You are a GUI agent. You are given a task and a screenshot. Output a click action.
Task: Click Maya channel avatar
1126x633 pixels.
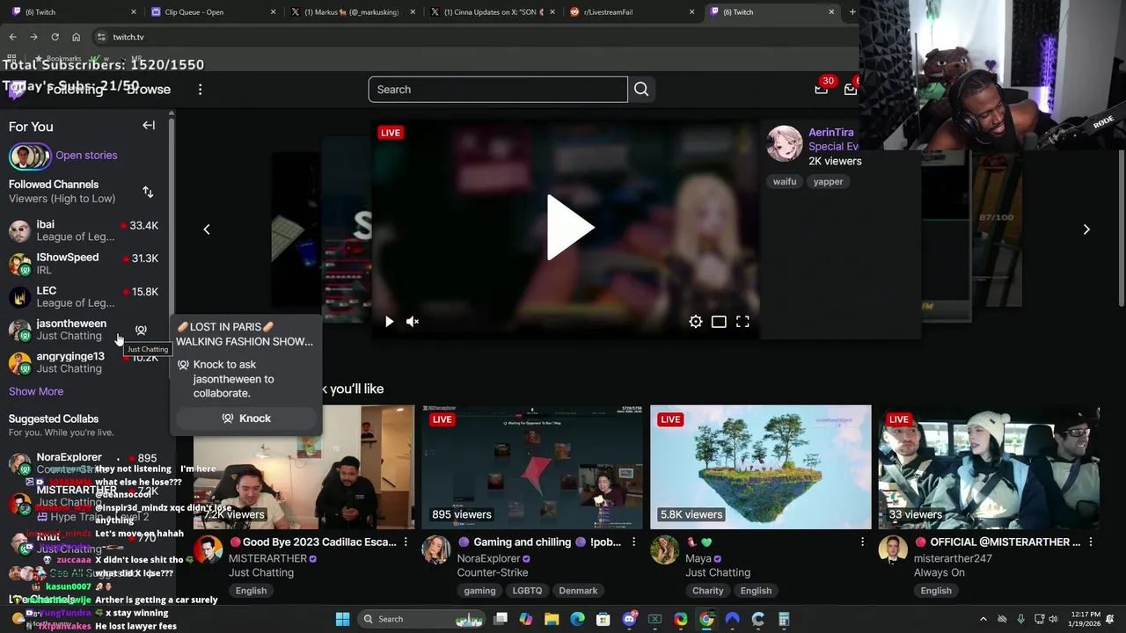[x=665, y=549]
